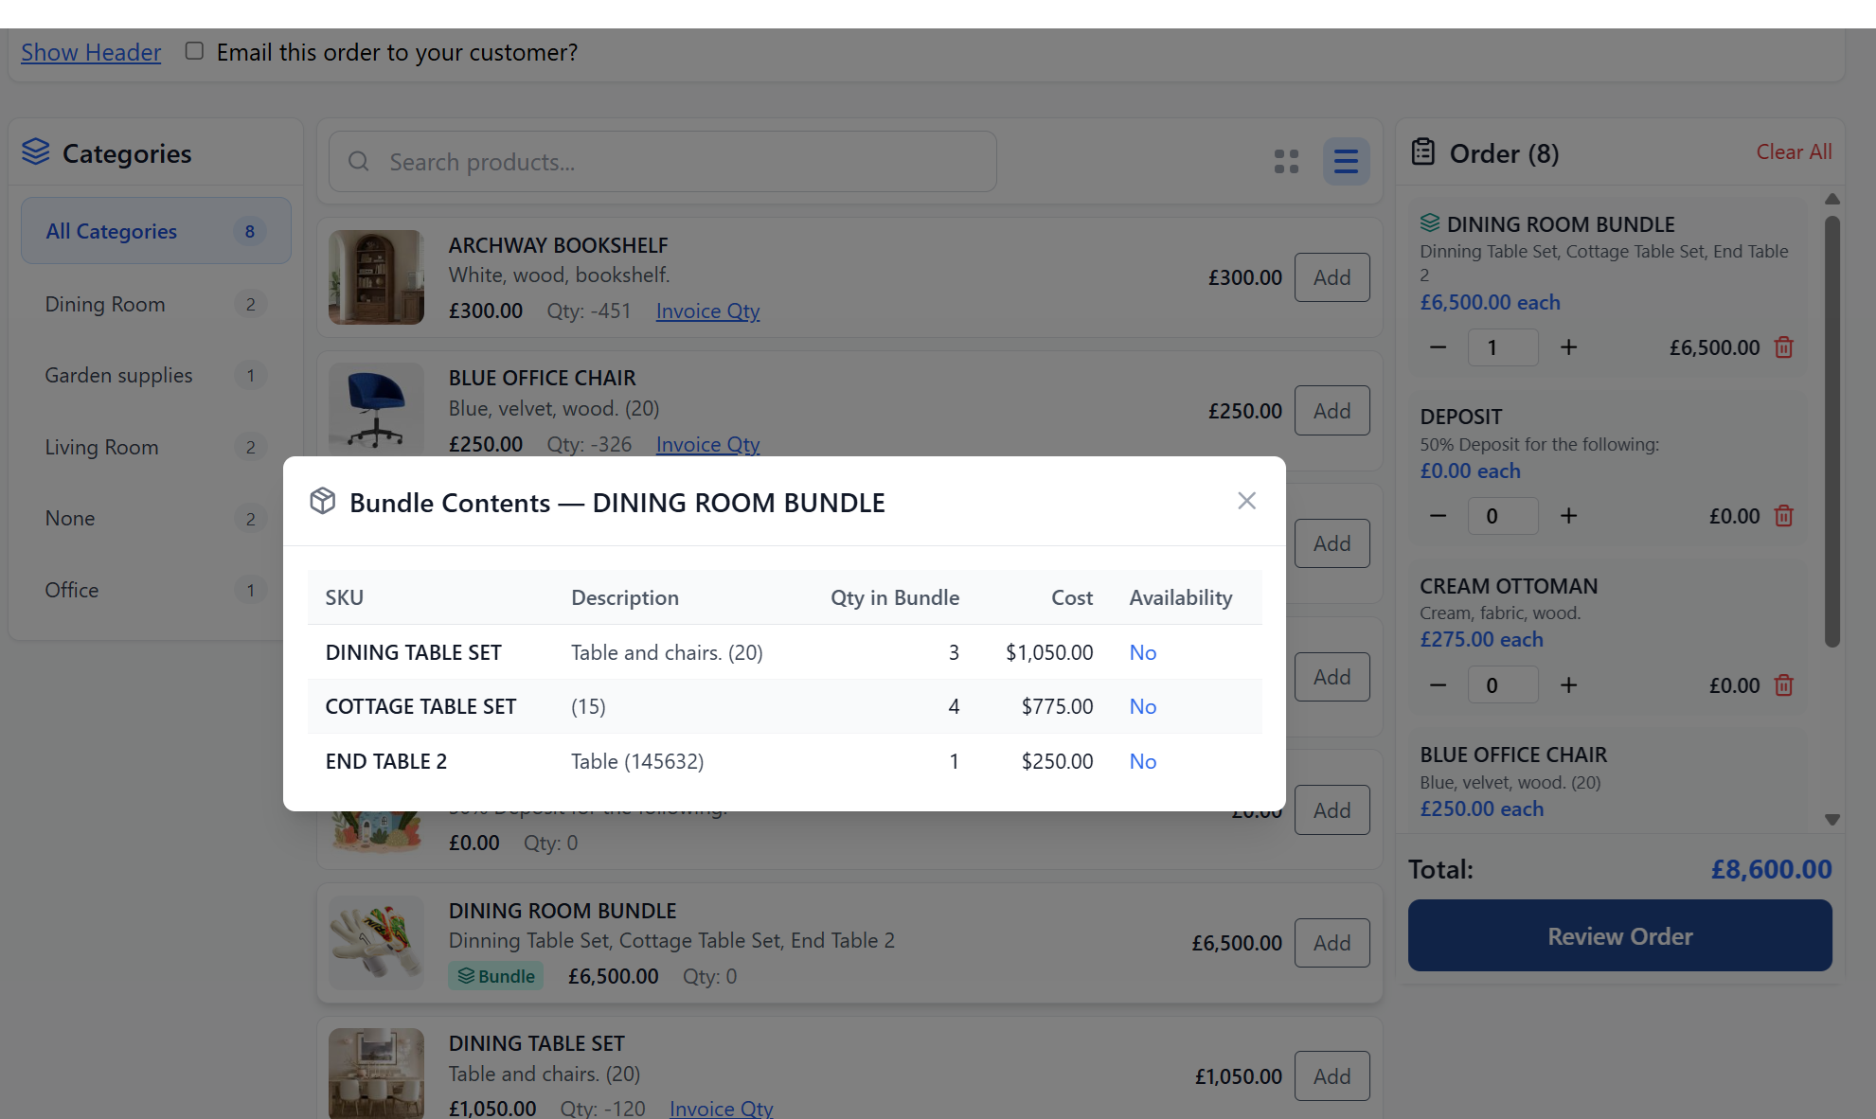Click the Bundle Contents box icon

pyautogui.click(x=323, y=501)
